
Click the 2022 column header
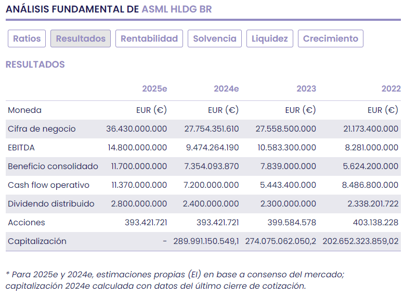391,88
